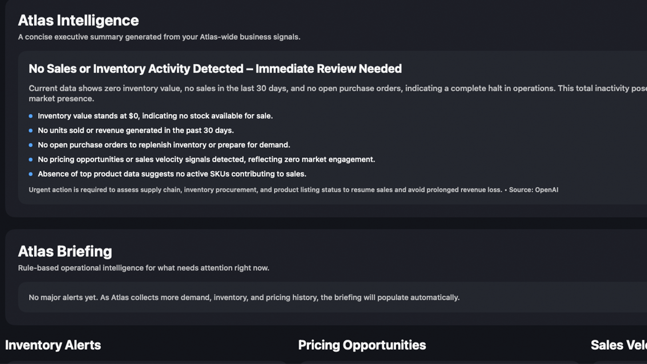Click the 'Source: OpenAI' label
The image size is (647, 364).
tap(534, 190)
